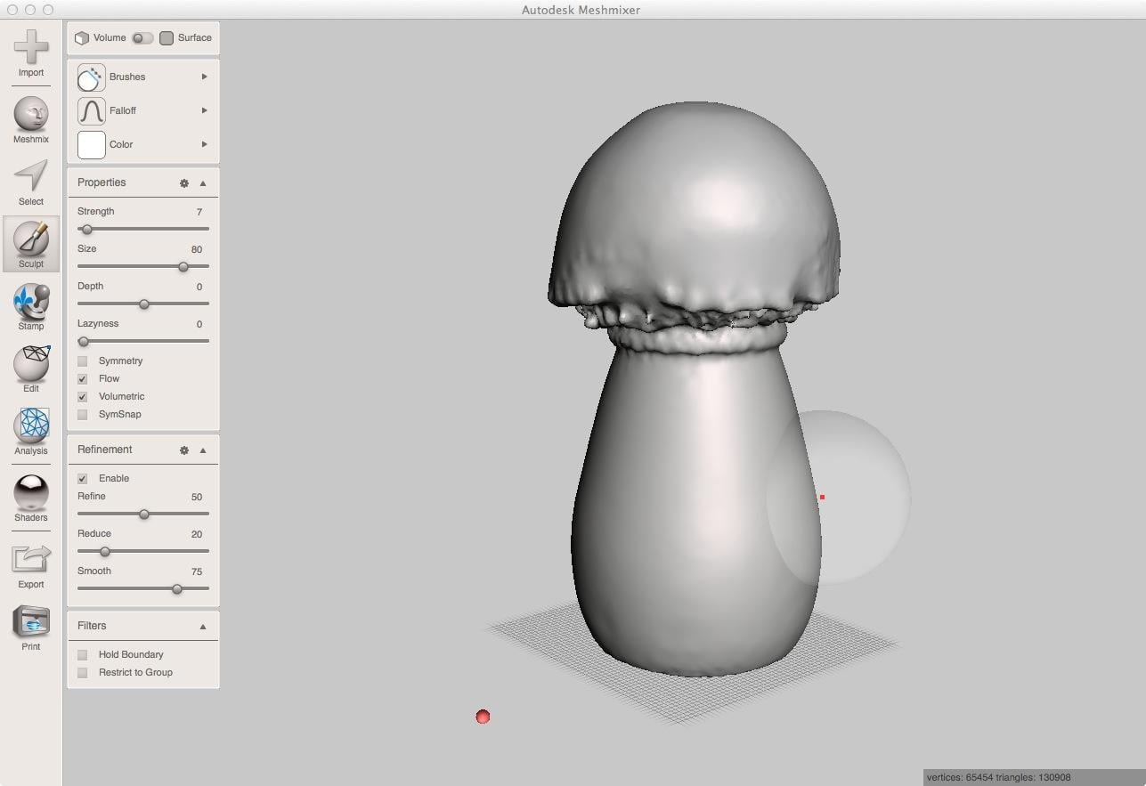1146x786 pixels.
Task: Click the Smooth value 75
Action: point(197,571)
